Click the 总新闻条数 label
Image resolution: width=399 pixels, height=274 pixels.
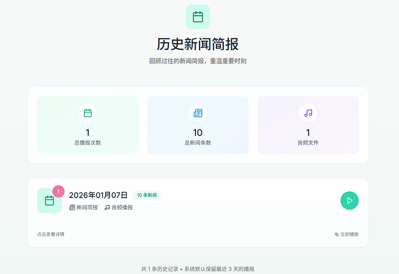(198, 143)
